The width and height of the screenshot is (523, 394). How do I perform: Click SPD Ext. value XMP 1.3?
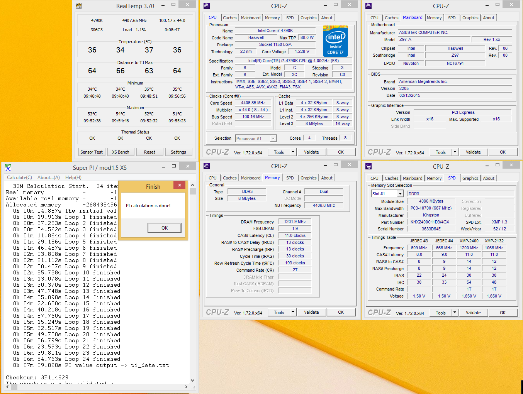pos(499,222)
